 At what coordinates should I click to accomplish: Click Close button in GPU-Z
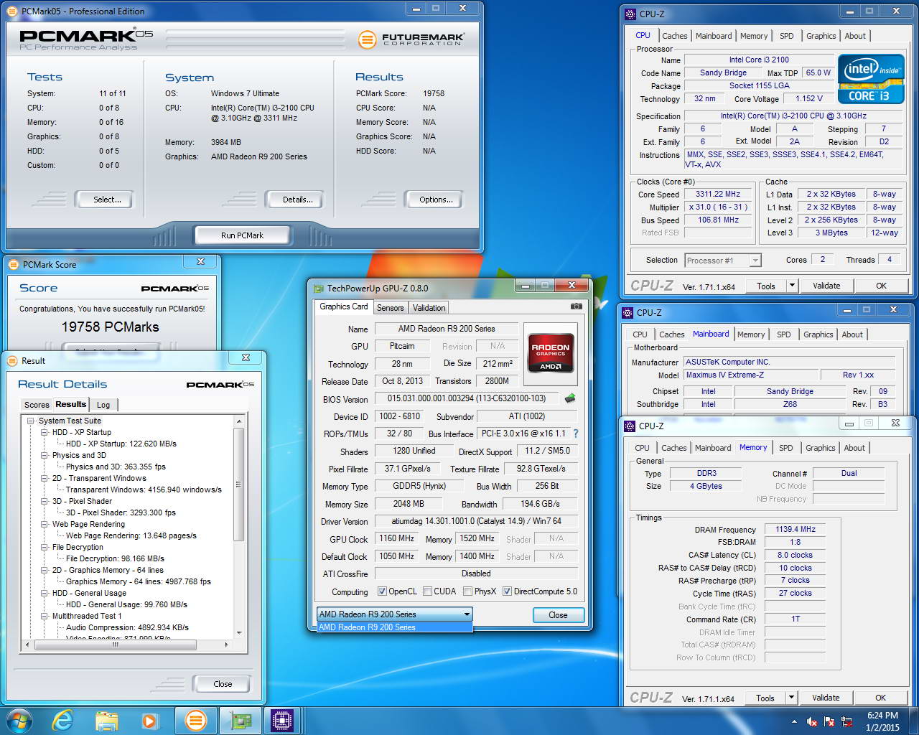(x=558, y=615)
